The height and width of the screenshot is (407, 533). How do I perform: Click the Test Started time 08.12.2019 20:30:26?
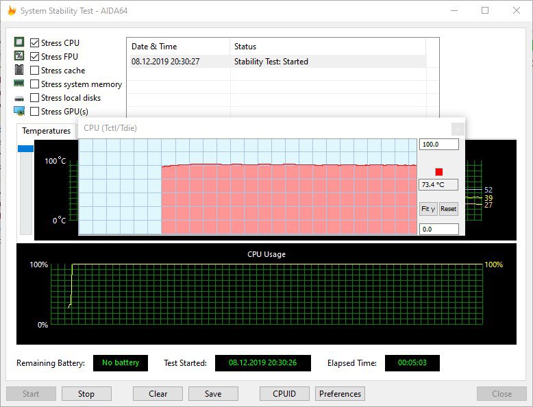263,362
